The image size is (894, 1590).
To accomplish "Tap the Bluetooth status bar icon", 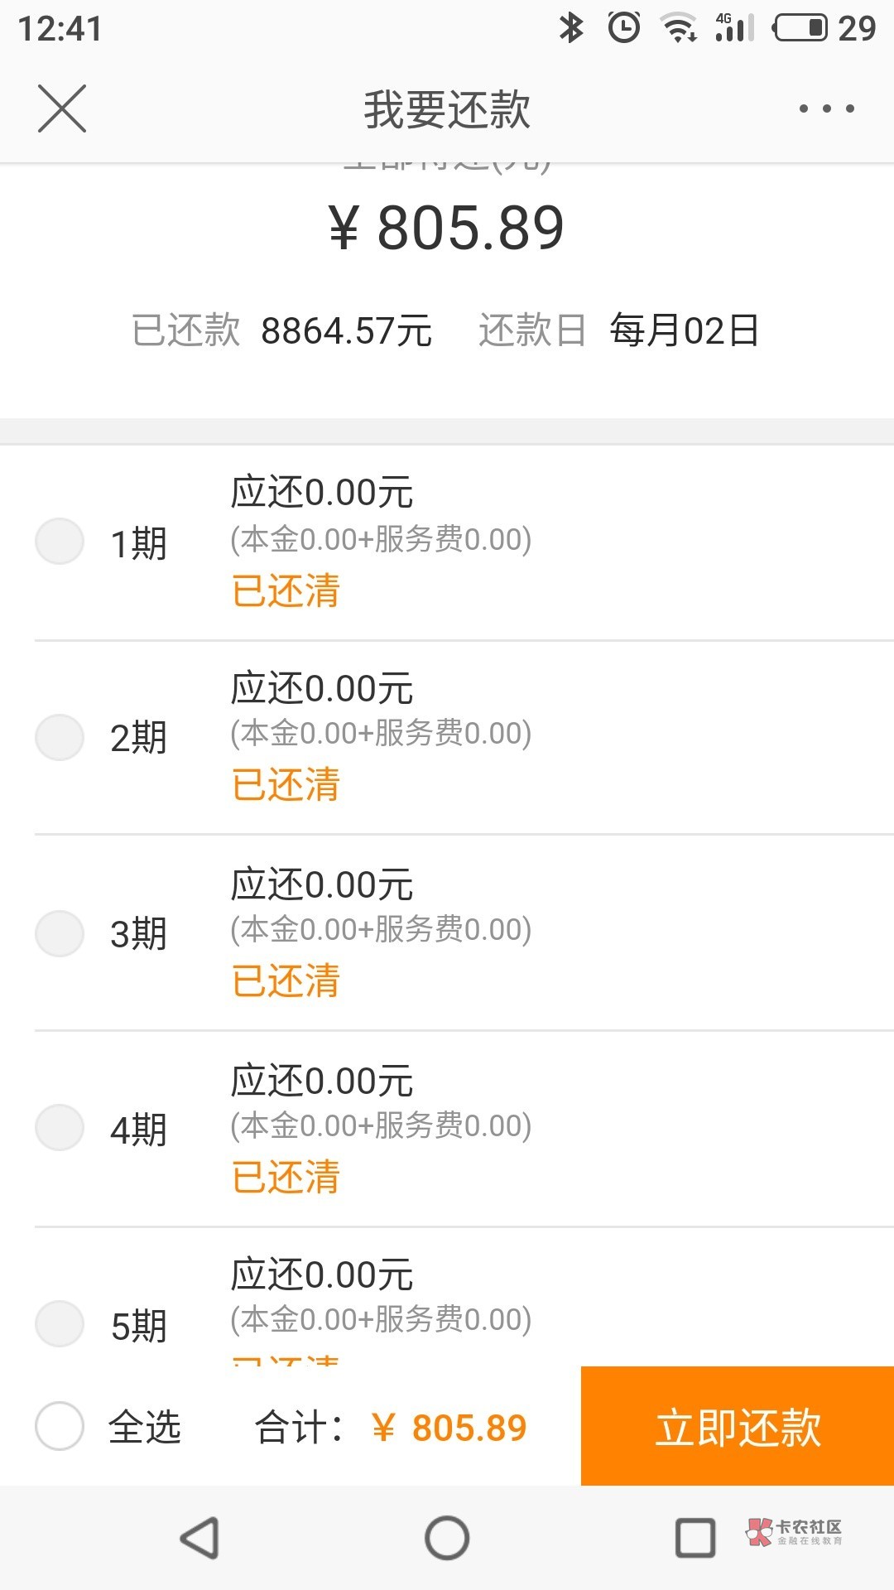I will tap(571, 28).
